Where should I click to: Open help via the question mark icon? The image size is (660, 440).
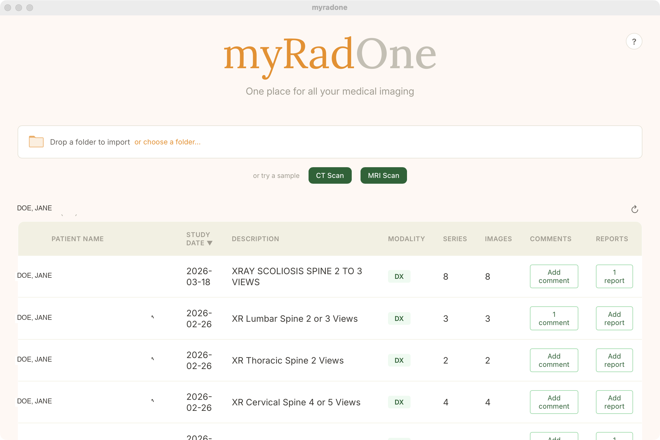point(634,41)
